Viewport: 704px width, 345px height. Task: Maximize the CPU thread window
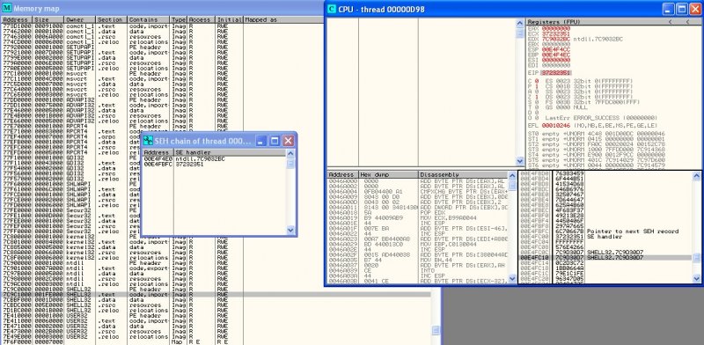pyautogui.click(x=682, y=9)
